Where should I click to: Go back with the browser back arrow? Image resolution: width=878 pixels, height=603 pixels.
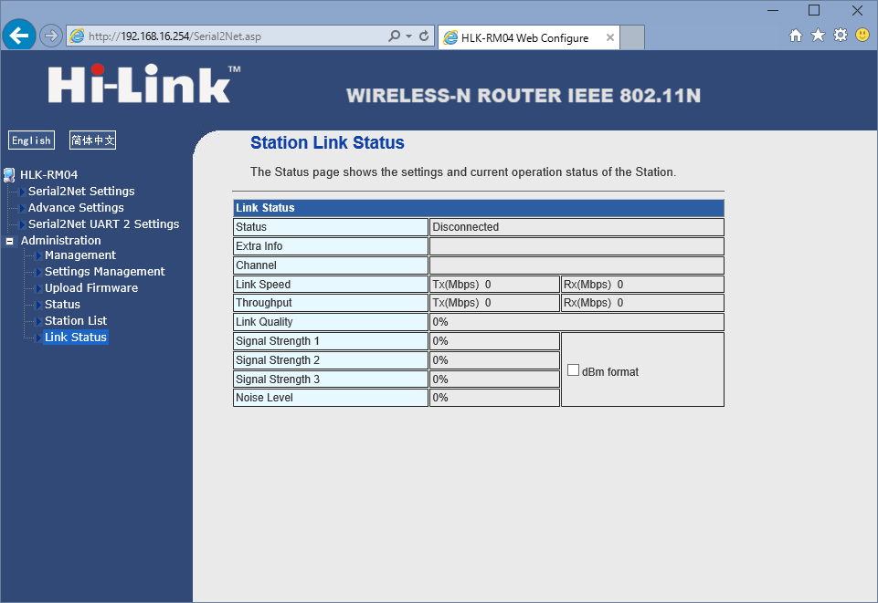19,36
